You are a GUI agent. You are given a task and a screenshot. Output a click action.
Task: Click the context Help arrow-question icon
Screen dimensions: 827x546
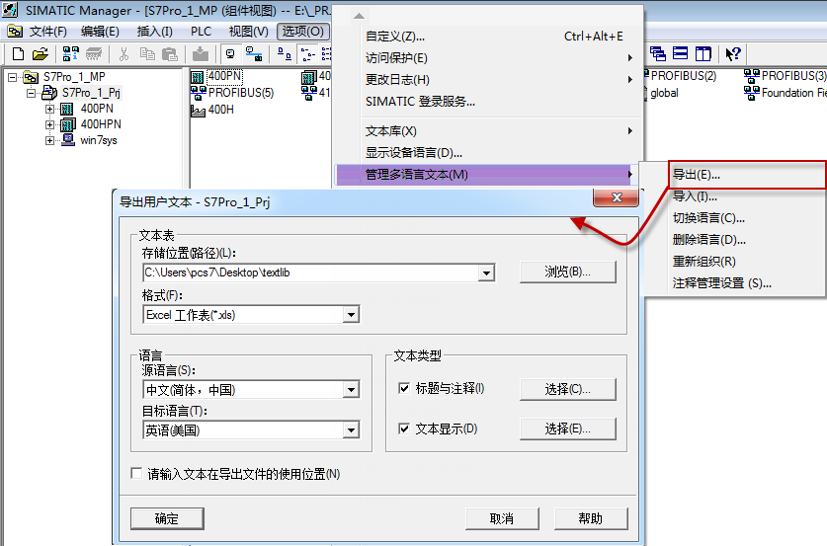click(x=733, y=53)
